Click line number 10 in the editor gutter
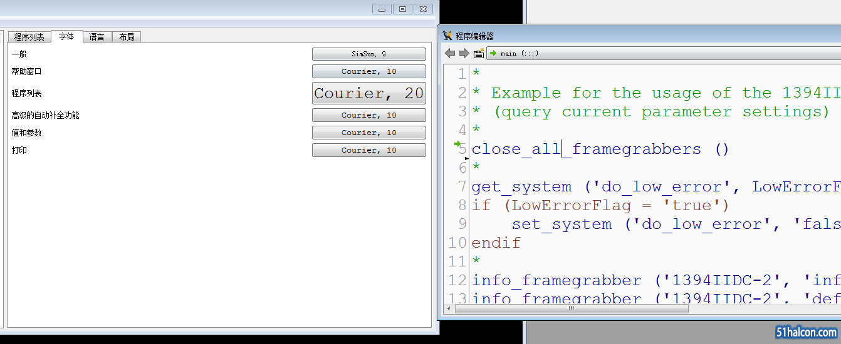Screen dimensions: 841x344 [x=457, y=243]
